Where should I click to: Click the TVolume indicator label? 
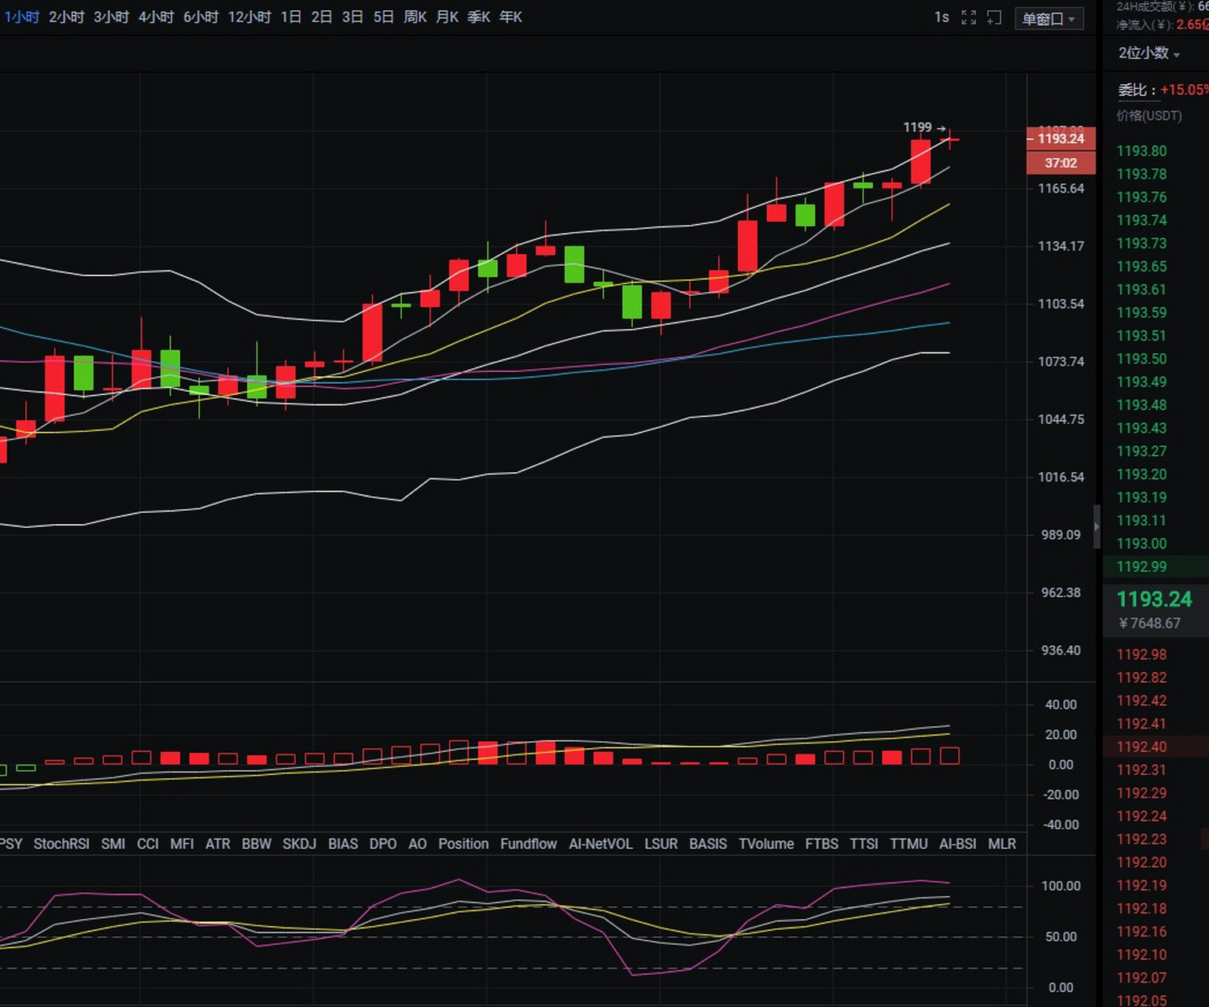(x=765, y=844)
